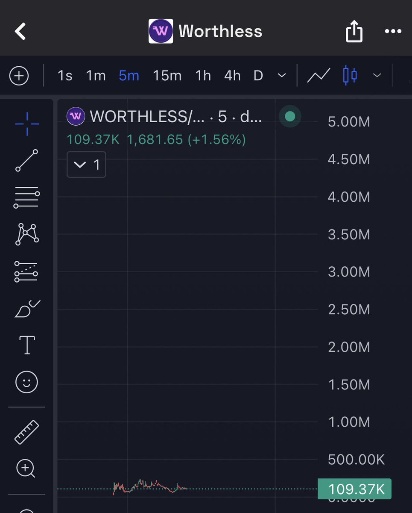Tap the 109.37K current price label
Image resolution: width=412 pixels, height=513 pixels.
click(354, 489)
